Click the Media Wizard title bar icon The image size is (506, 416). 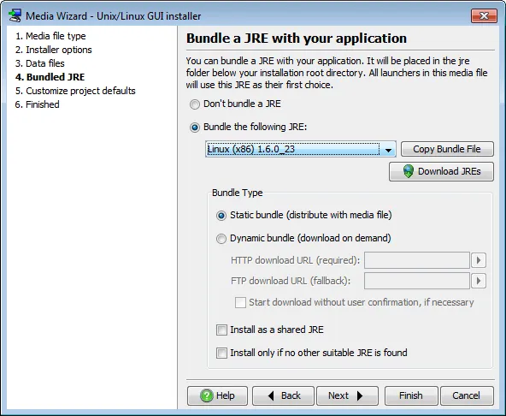coord(15,16)
